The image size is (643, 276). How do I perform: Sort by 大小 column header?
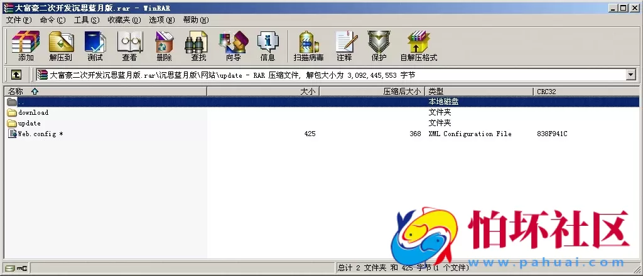click(x=263, y=92)
